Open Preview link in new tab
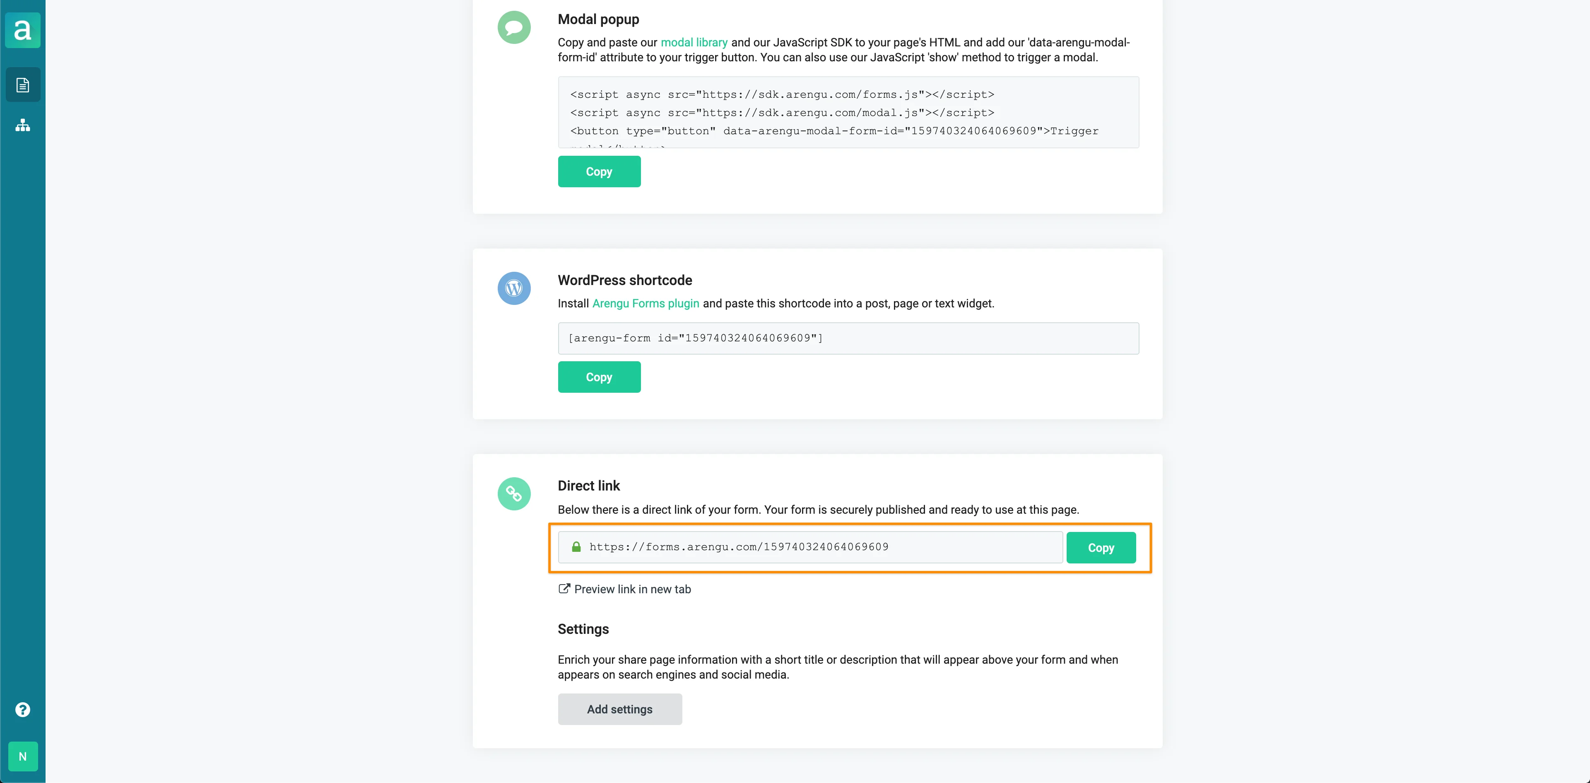Image resolution: width=1590 pixels, height=783 pixels. tap(632, 589)
